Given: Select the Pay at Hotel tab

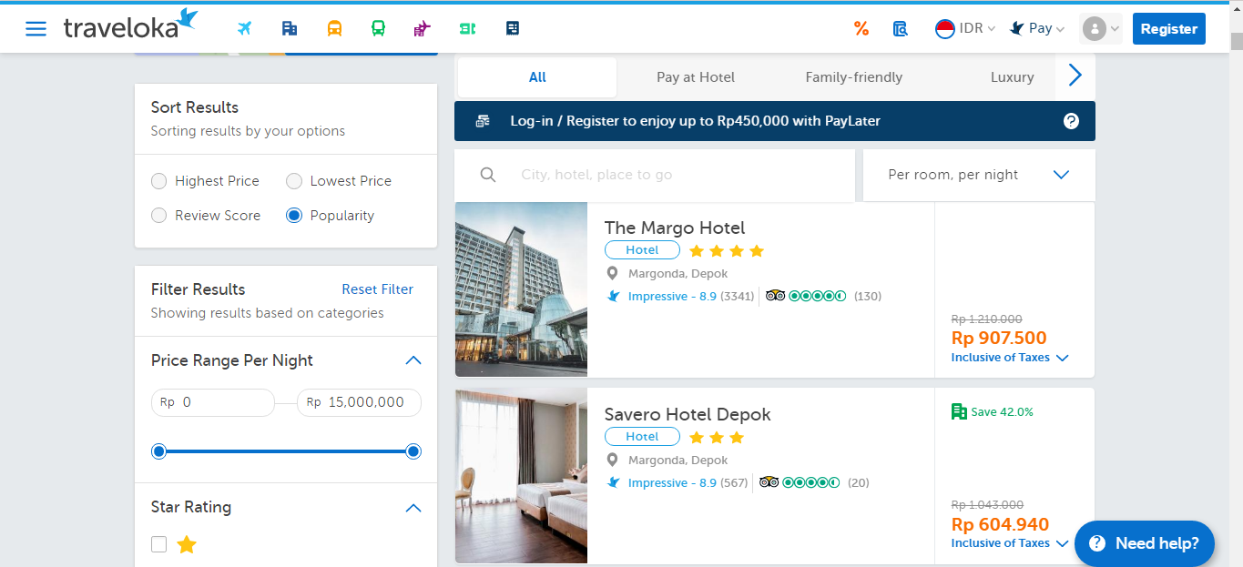Looking at the screenshot, I should tap(696, 77).
